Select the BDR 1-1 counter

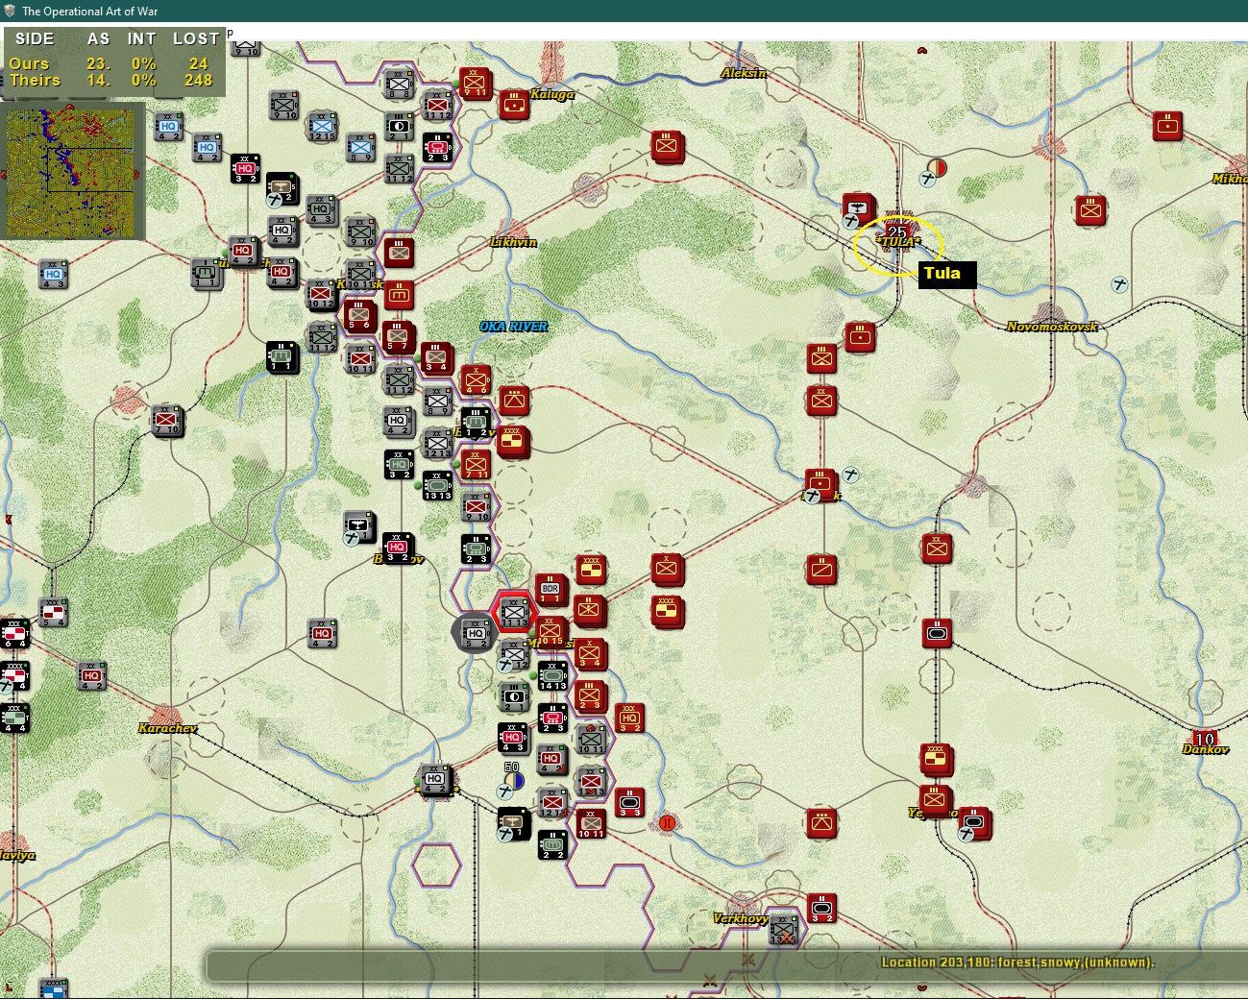pos(551,591)
